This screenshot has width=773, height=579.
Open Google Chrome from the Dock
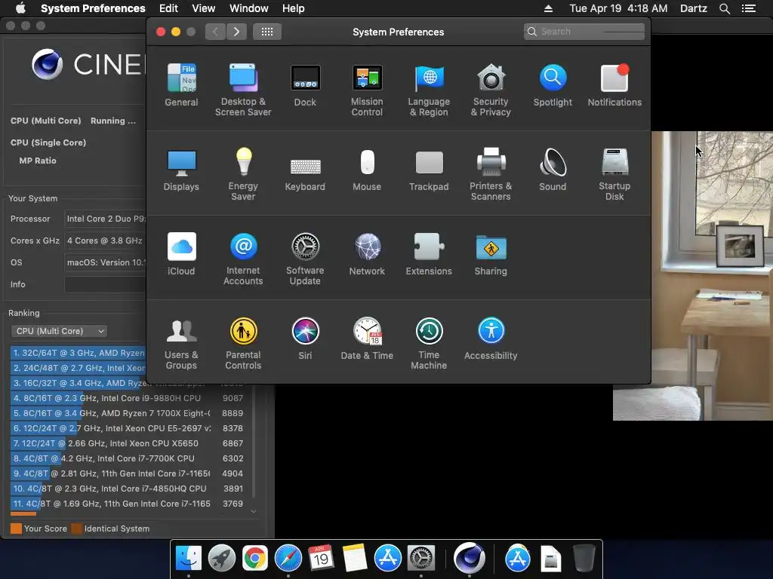pos(255,559)
